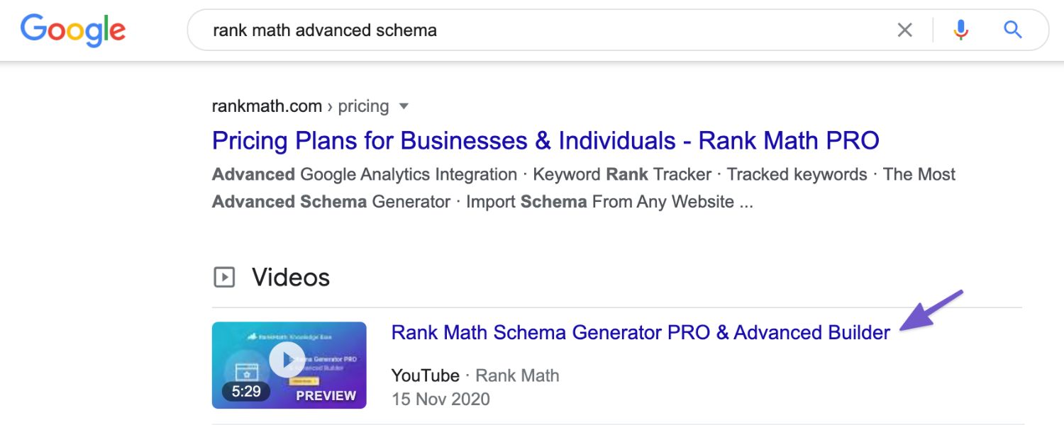Screen dimensions: 1064x425
Task: Click the YouTube source label
Action: pos(424,375)
